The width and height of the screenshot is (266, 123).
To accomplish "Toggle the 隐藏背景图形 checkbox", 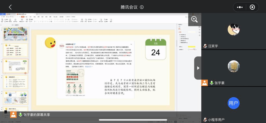I will tap(184, 43).
